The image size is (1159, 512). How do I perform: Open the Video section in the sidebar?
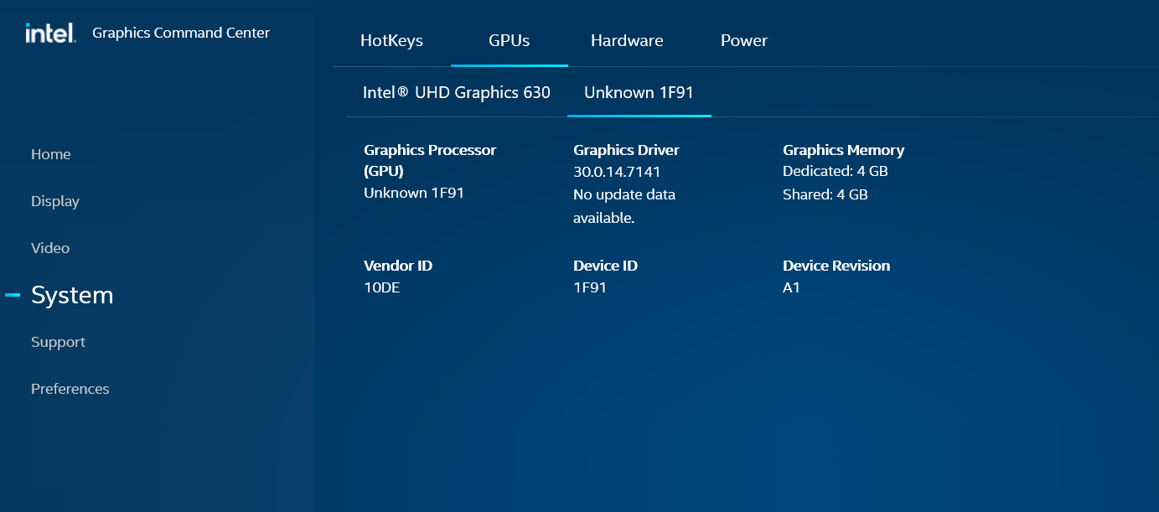tap(49, 248)
